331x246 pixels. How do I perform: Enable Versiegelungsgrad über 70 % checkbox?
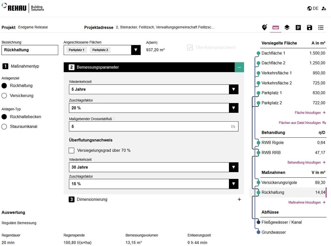pos(72,150)
